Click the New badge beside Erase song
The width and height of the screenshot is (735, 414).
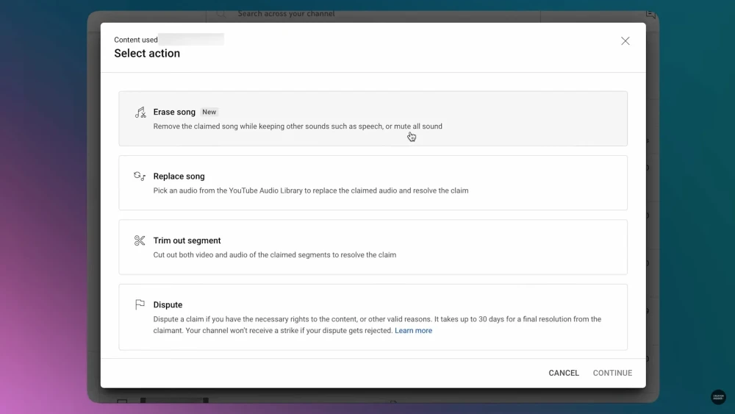(209, 113)
